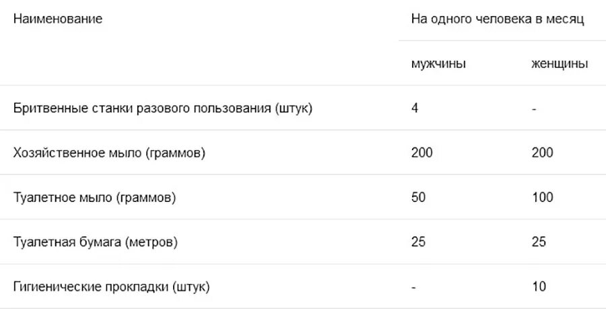606x309 pixels.
Task: Select the 'Туалетная бумага (метров)' row label
Action: pyautogui.click(x=96, y=242)
